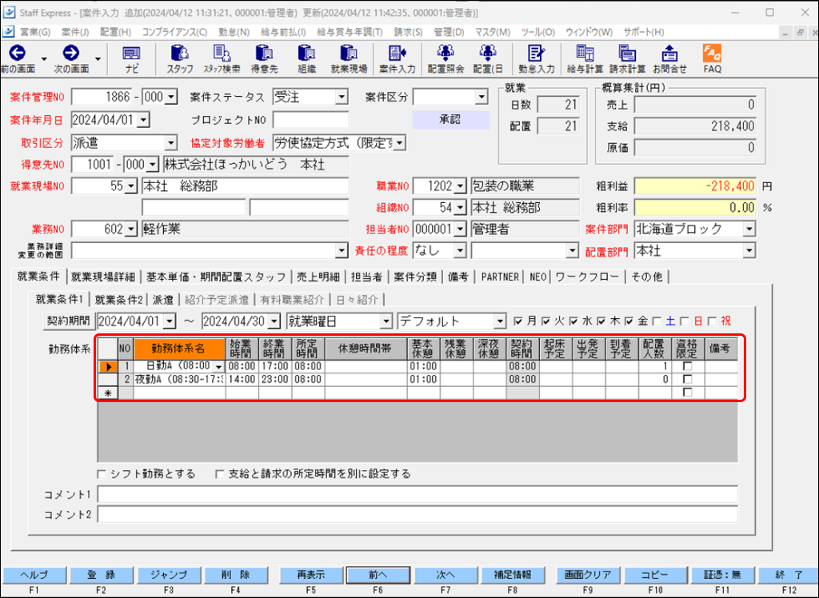Toggle the 火 weekday checkbox
This screenshot has width=819, height=598.
(545, 321)
